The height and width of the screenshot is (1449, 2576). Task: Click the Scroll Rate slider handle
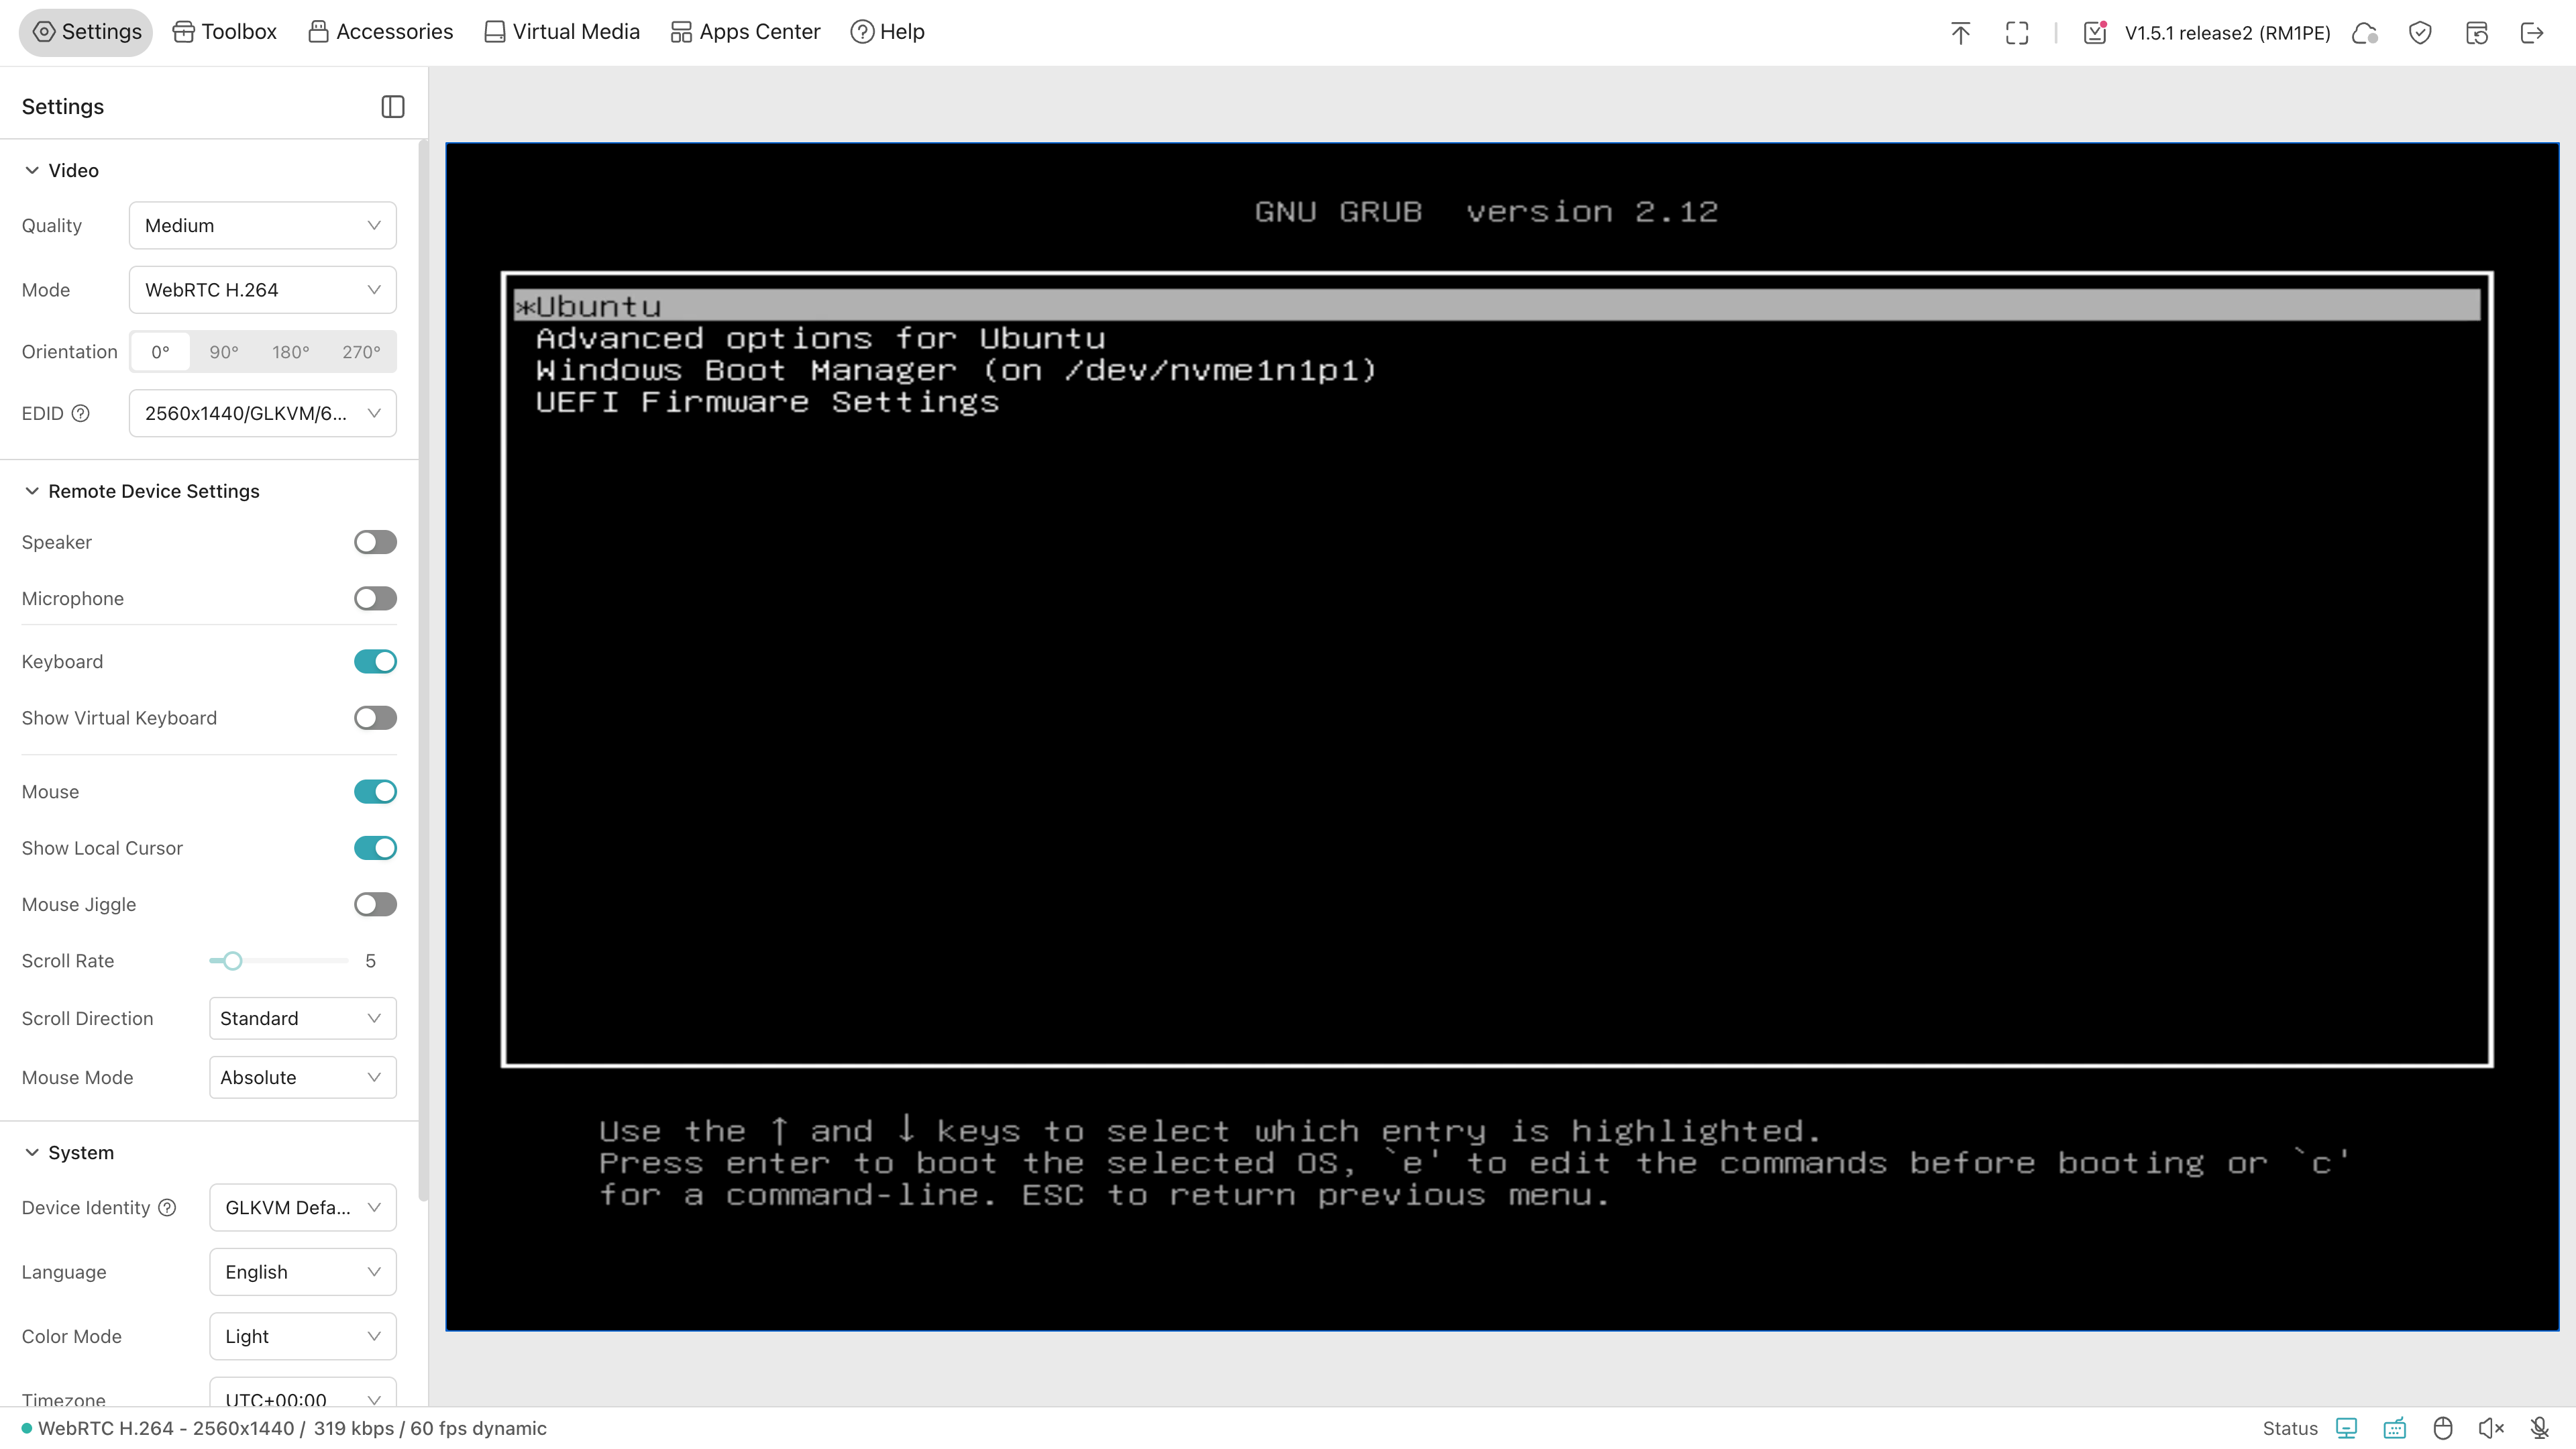tap(232, 961)
